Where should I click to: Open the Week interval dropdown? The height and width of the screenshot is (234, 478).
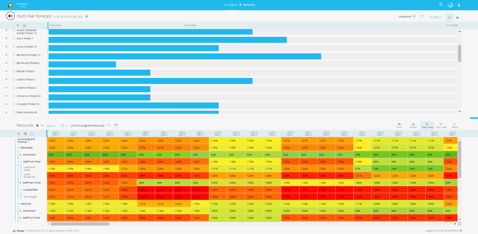click(51, 126)
